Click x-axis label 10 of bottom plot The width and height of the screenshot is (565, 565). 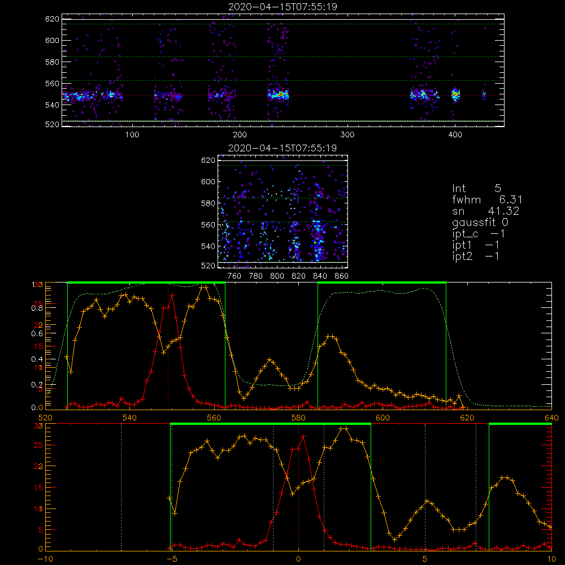point(551,559)
